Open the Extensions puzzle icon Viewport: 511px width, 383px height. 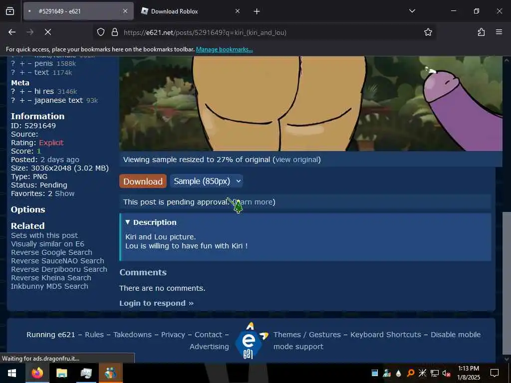(481, 32)
